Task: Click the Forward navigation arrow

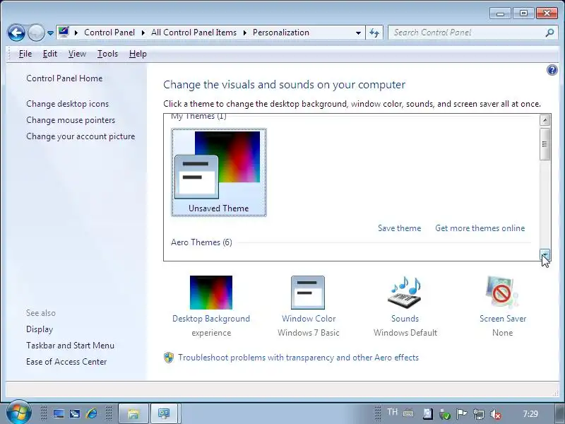Action: pyautogui.click(x=36, y=33)
